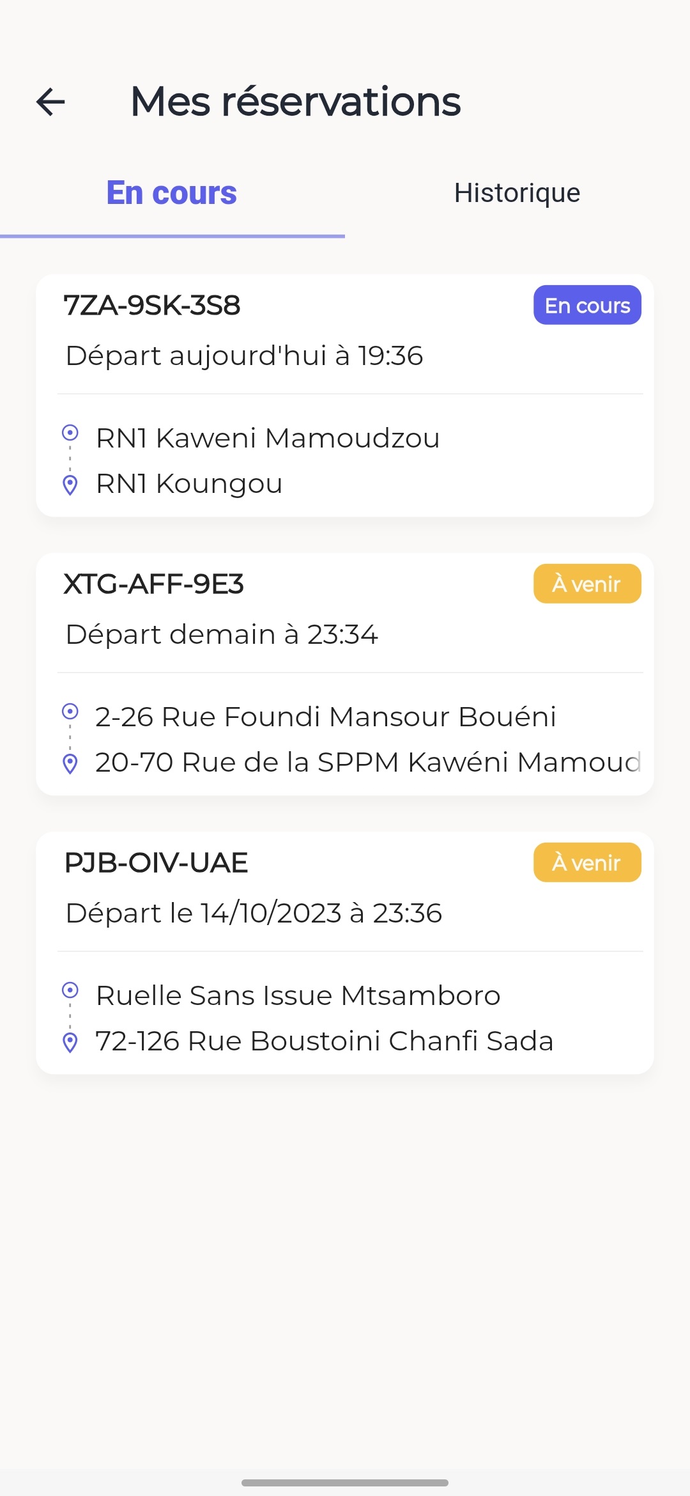Click origin icon beside RN1 Kaweni Mamoudzou

tap(70, 433)
